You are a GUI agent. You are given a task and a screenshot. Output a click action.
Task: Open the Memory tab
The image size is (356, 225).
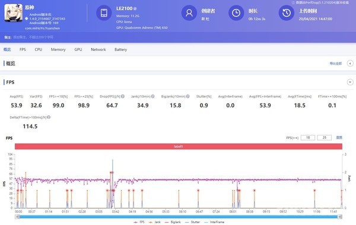(x=58, y=49)
